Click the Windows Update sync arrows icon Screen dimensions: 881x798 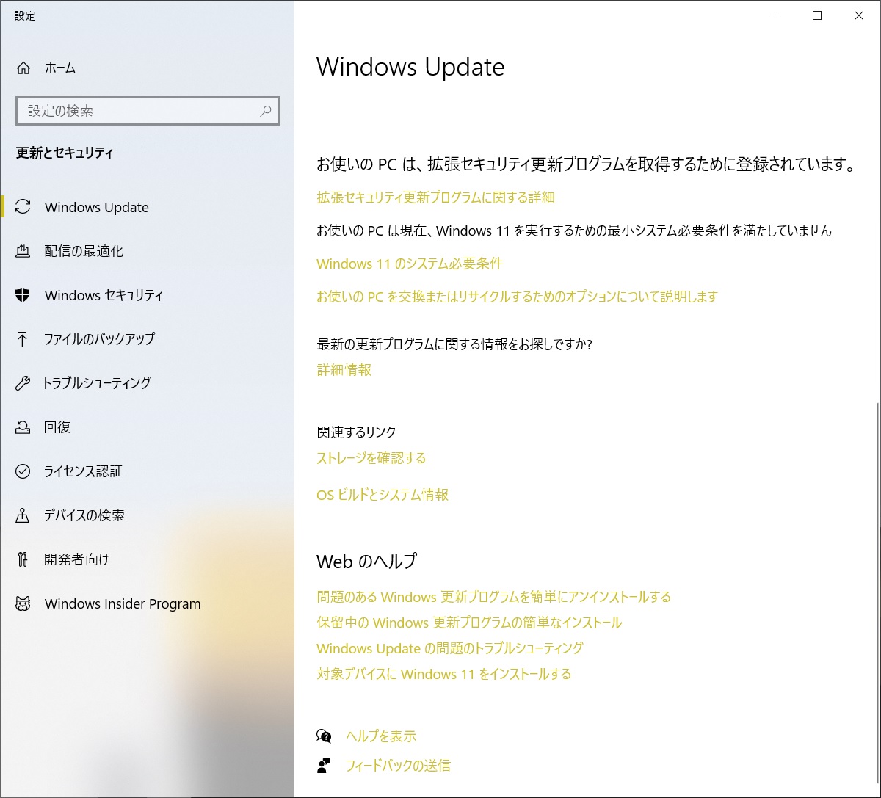[x=23, y=207]
